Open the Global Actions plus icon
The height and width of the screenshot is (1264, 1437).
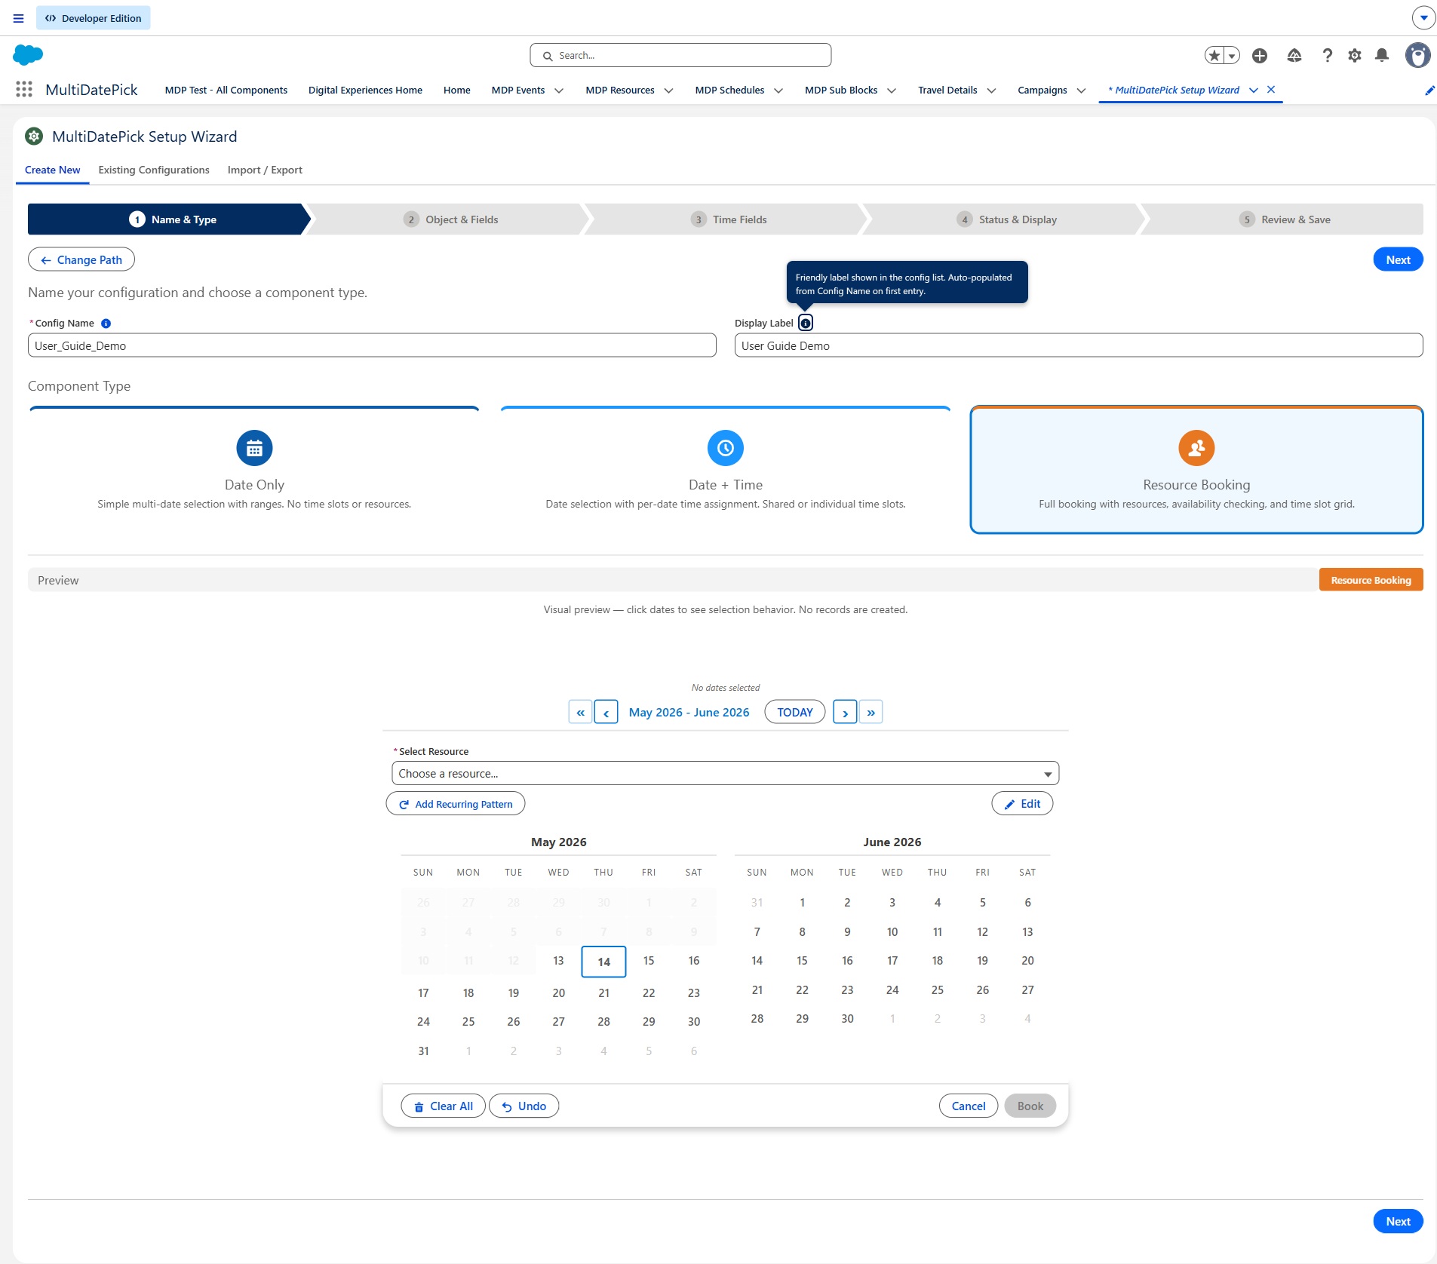[x=1260, y=55]
